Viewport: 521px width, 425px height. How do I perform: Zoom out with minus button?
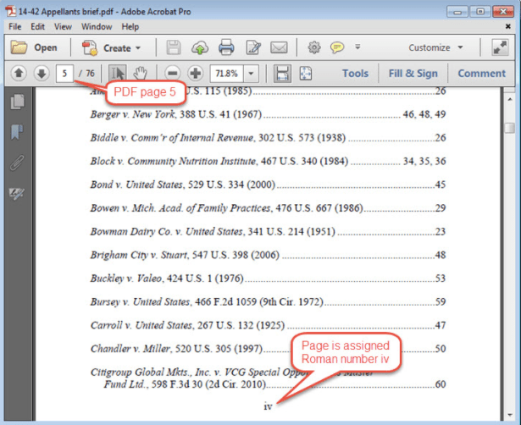[173, 73]
